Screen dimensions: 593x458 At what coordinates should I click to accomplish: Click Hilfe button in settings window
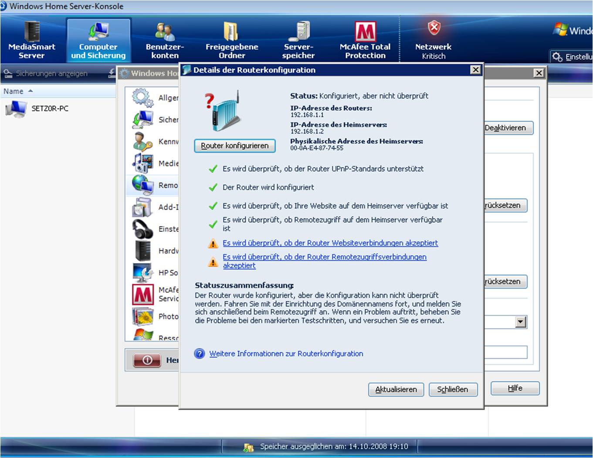[x=515, y=388]
